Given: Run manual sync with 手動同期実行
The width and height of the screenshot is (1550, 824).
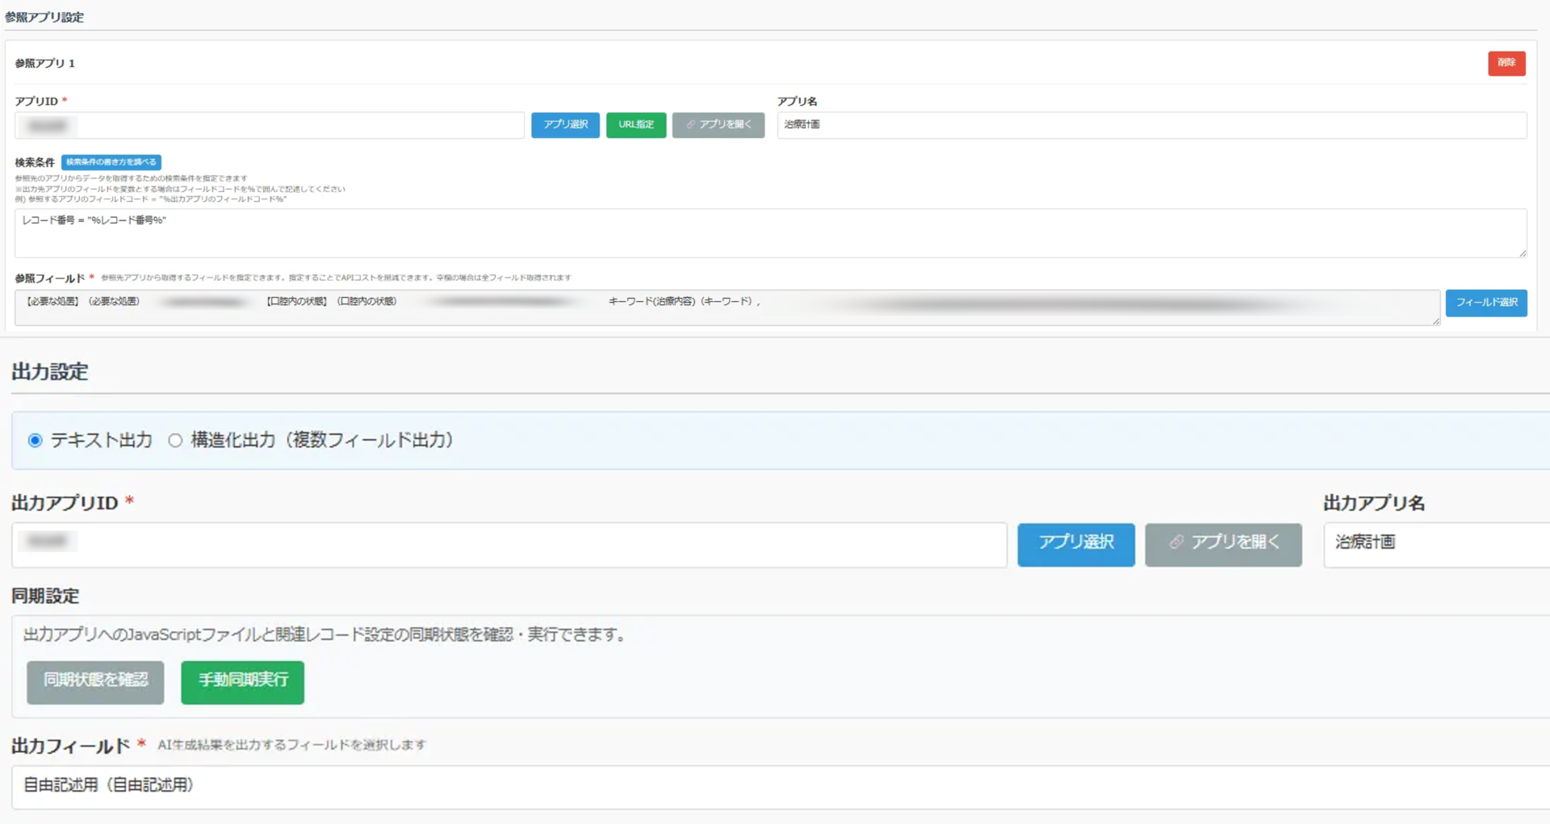Looking at the screenshot, I should (x=241, y=682).
